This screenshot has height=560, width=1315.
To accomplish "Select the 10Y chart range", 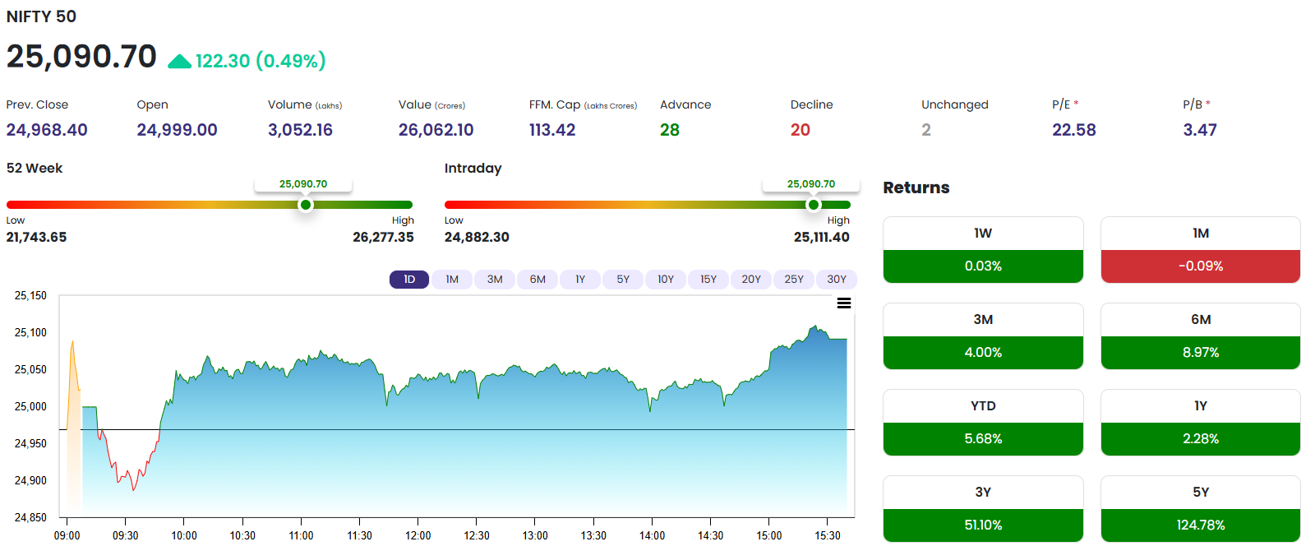I will [666, 280].
